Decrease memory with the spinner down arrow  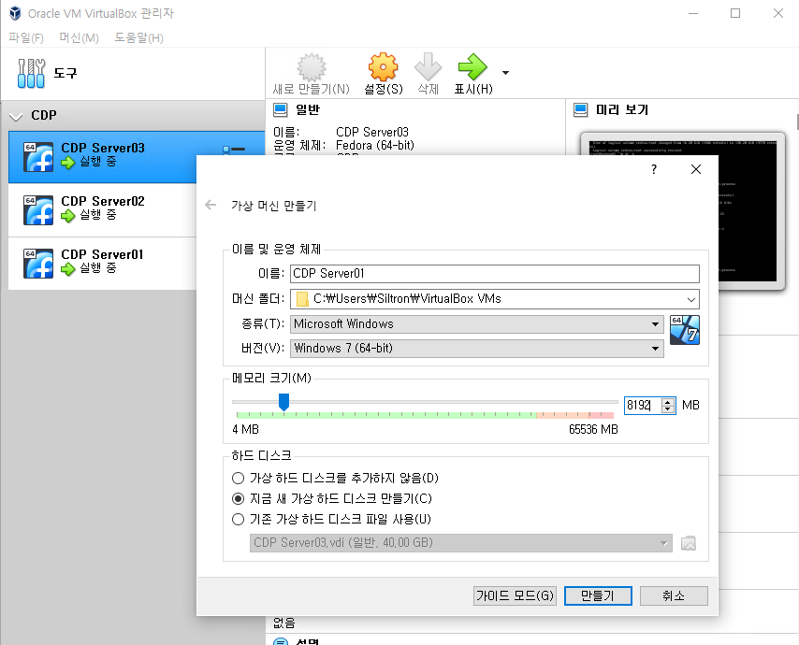coord(667,409)
